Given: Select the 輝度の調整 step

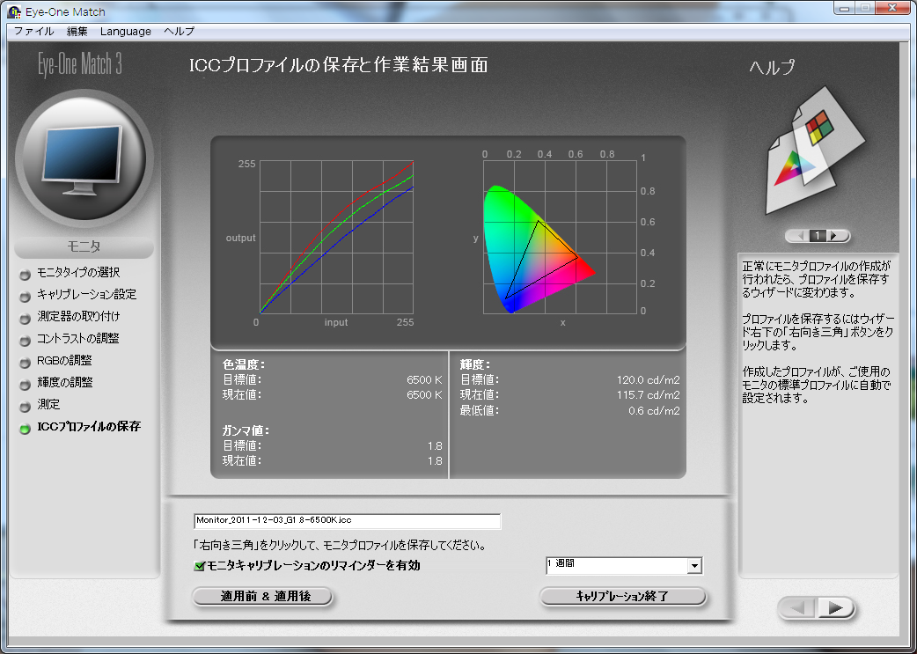Looking at the screenshot, I should coord(65,383).
